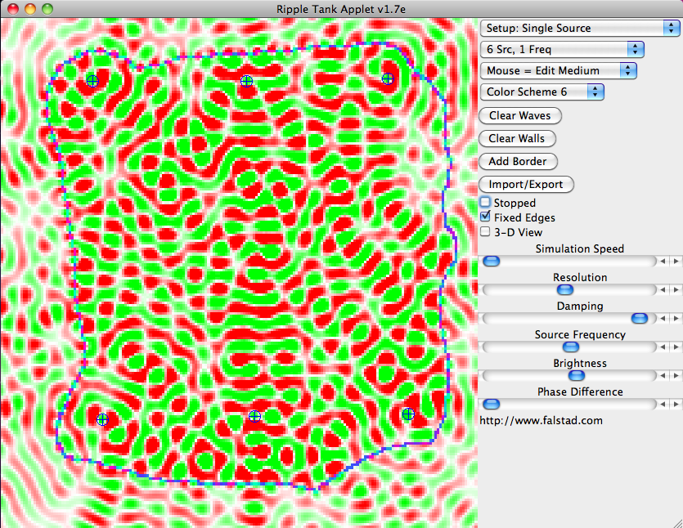Click the Source Frequency scrollbar right arrow
The height and width of the screenshot is (528, 683).
click(x=676, y=347)
